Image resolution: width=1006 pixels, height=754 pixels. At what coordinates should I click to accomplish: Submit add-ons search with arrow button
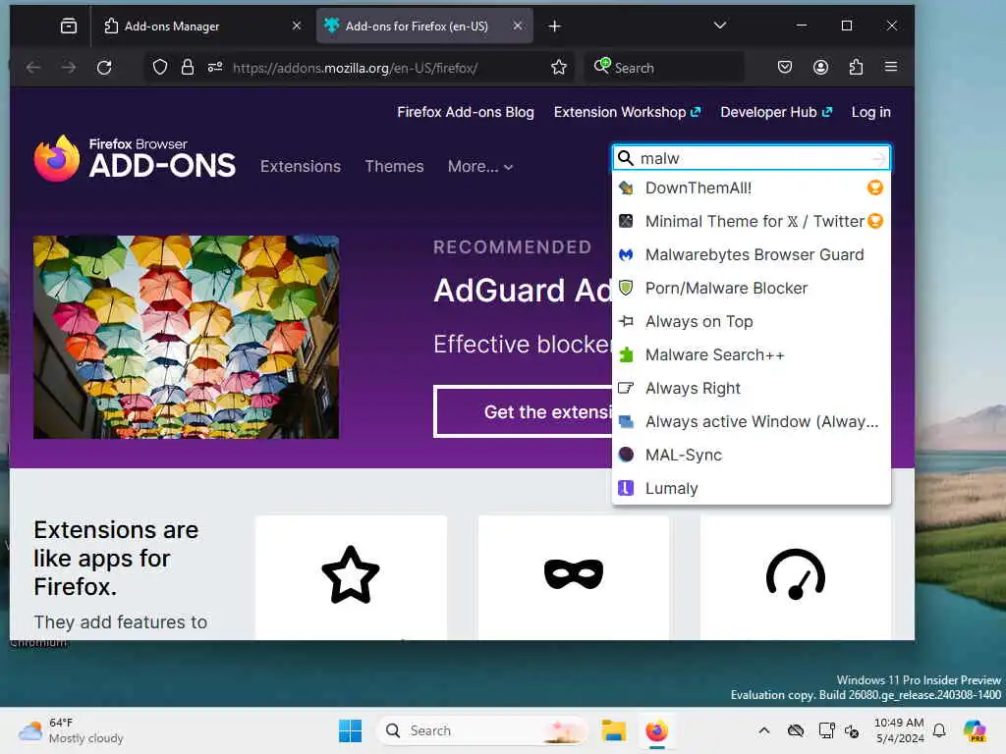click(x=878, y=158)
